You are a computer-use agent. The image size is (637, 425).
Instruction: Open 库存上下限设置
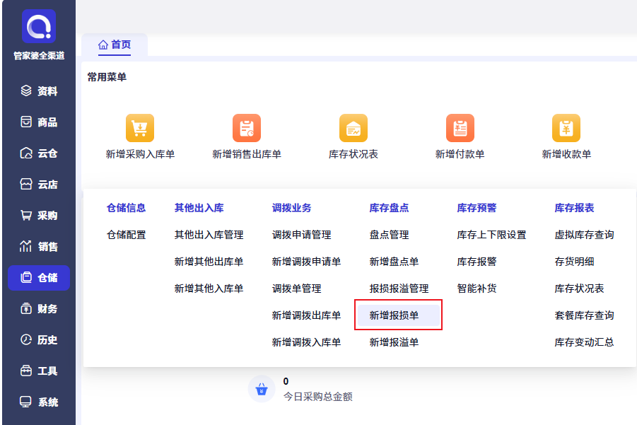[x=491, y=235]
